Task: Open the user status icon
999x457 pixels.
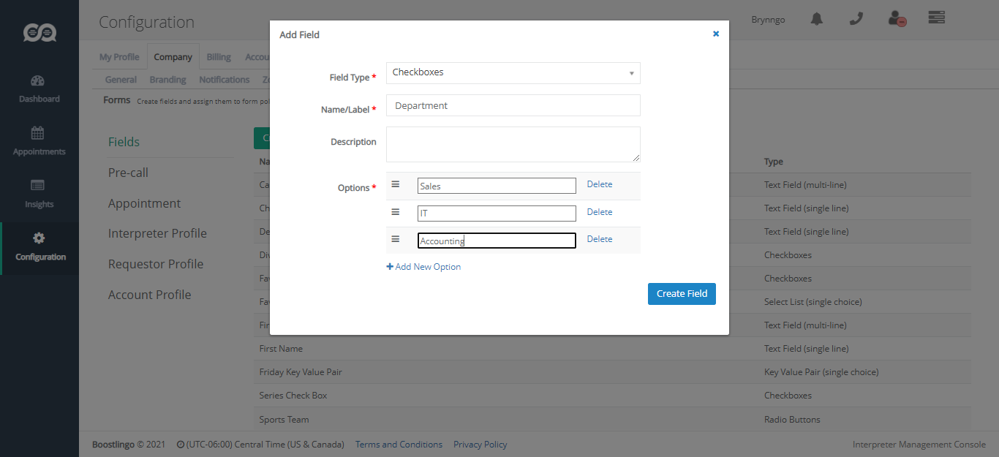Action: (897, 19)
